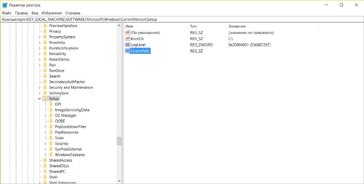The image size is (364, 184).
Task: Collapse the Setup key
Action: (39, 99)
